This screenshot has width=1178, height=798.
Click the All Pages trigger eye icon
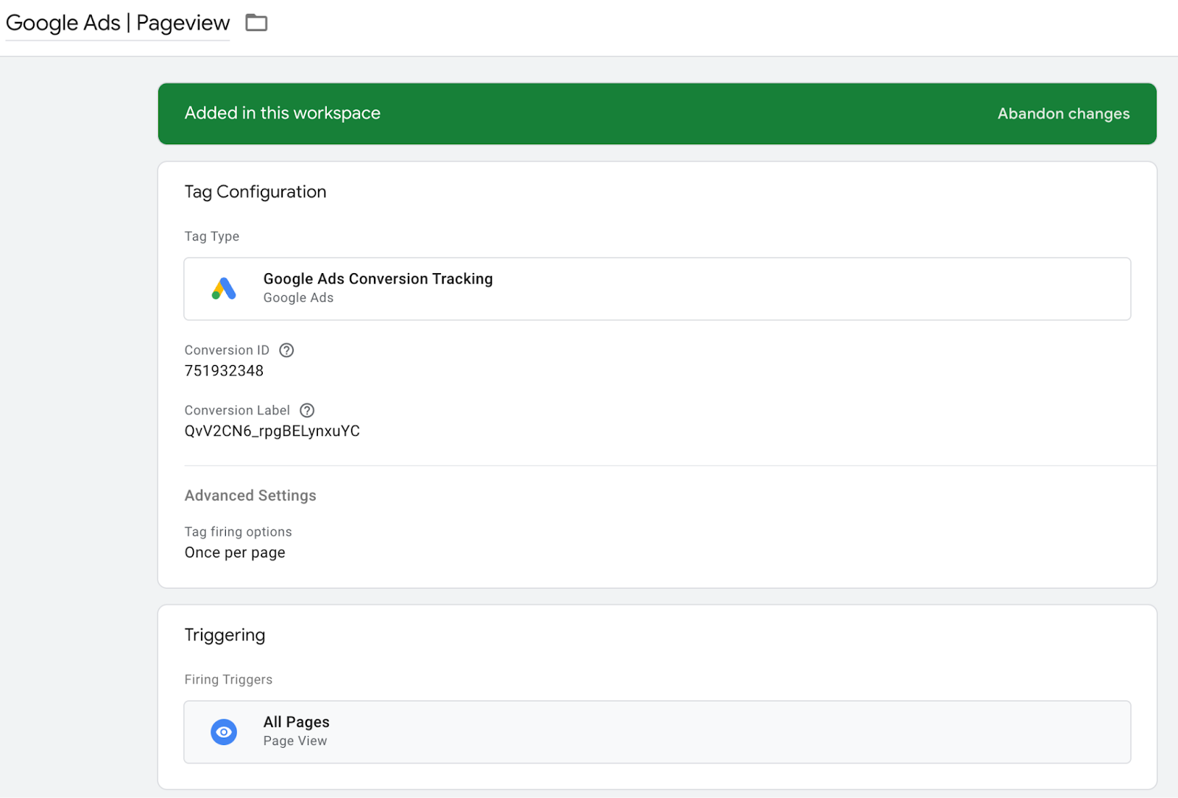(224, 732)
